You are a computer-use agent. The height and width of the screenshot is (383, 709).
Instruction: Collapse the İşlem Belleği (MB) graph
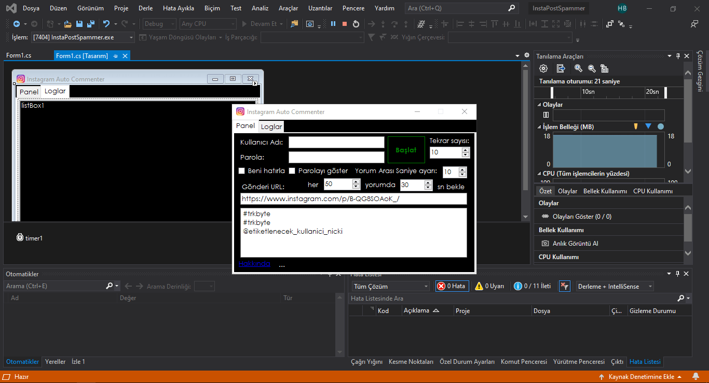[539, 127]
